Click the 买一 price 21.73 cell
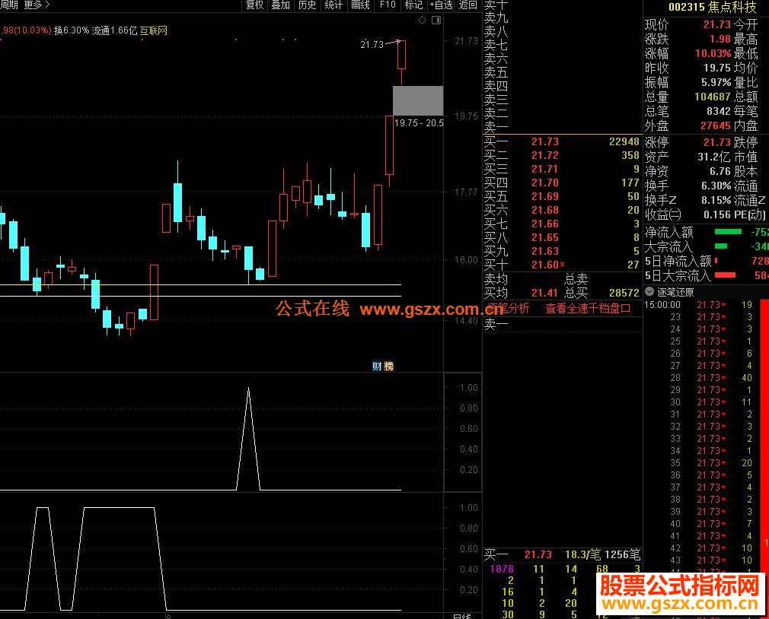This screenshot has width=769, height=619. coord(545,141)
